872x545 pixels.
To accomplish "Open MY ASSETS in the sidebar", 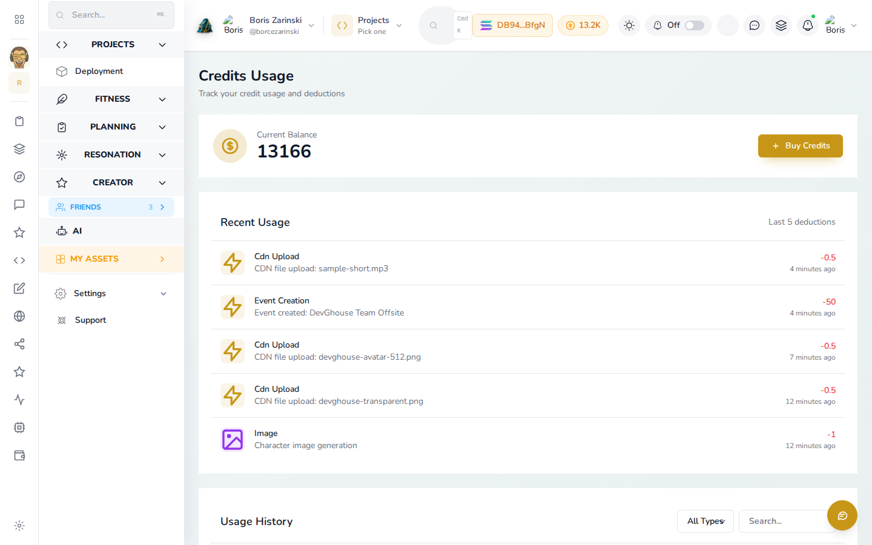I will tap(111, 259).
